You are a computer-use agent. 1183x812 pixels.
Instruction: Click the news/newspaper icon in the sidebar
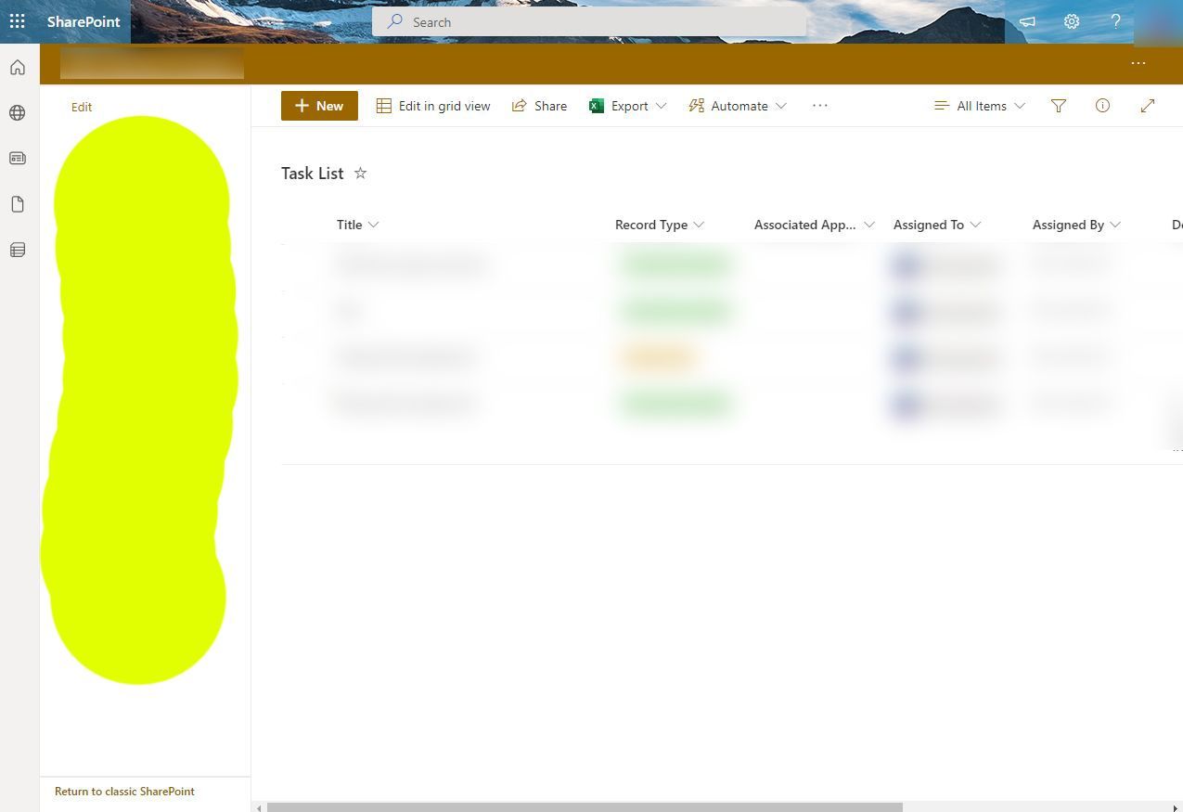coord(17,158)
